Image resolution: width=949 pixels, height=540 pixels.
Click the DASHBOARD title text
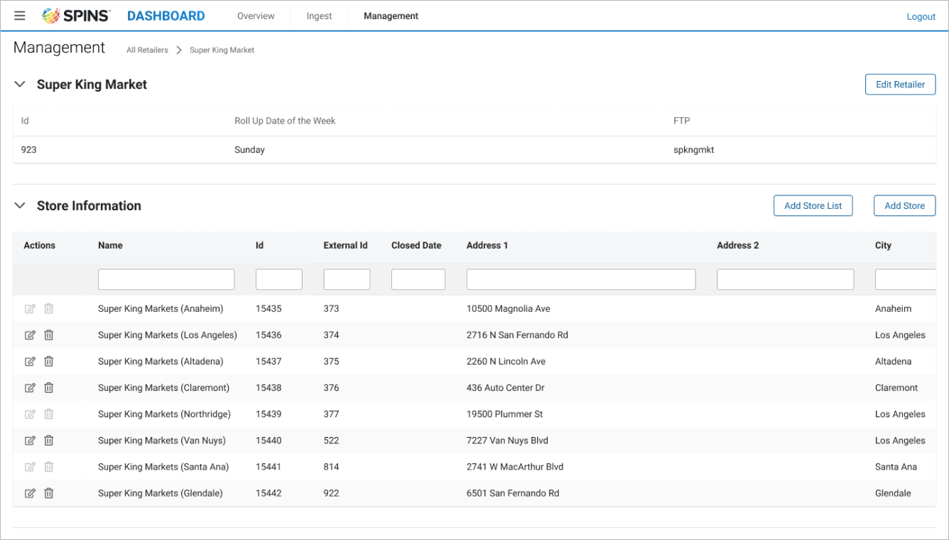[166, 16]
